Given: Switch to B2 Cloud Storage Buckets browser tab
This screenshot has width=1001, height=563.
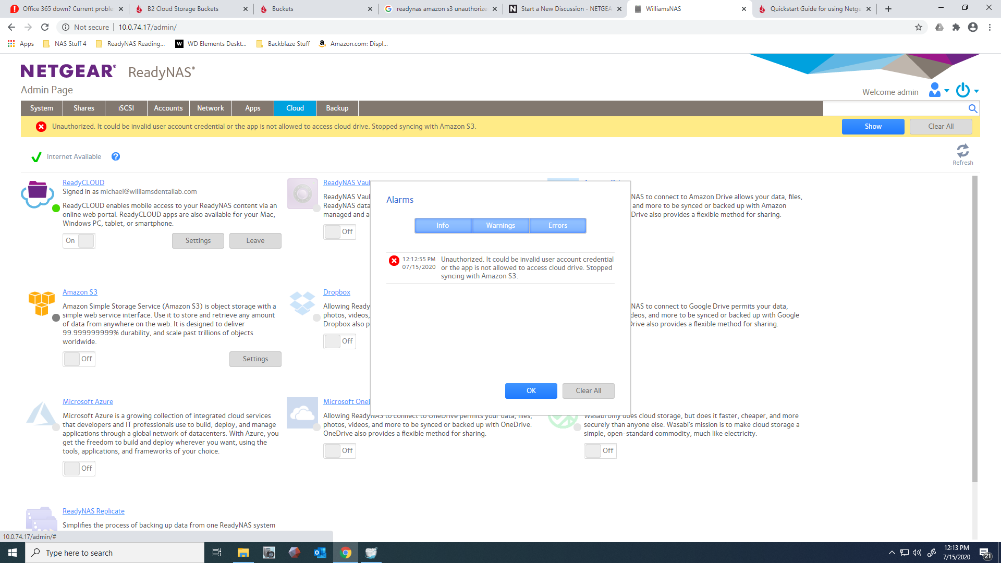Looking at the screenshot, I should coord(190,9).
